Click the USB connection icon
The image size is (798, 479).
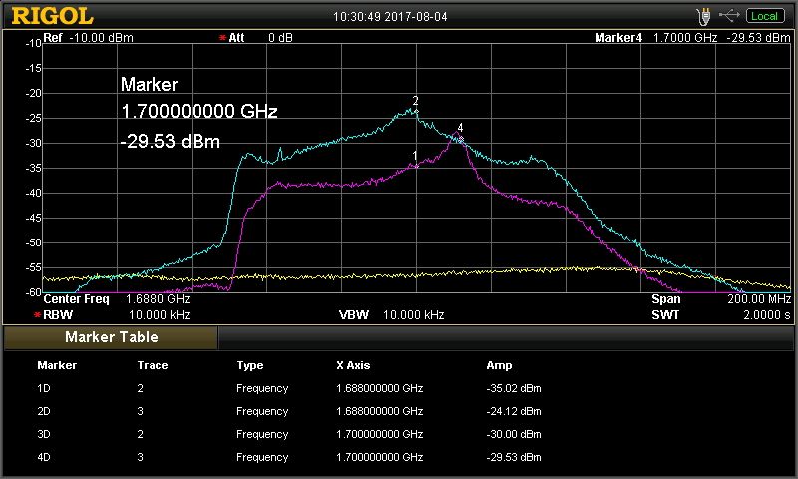pos(729,15)
